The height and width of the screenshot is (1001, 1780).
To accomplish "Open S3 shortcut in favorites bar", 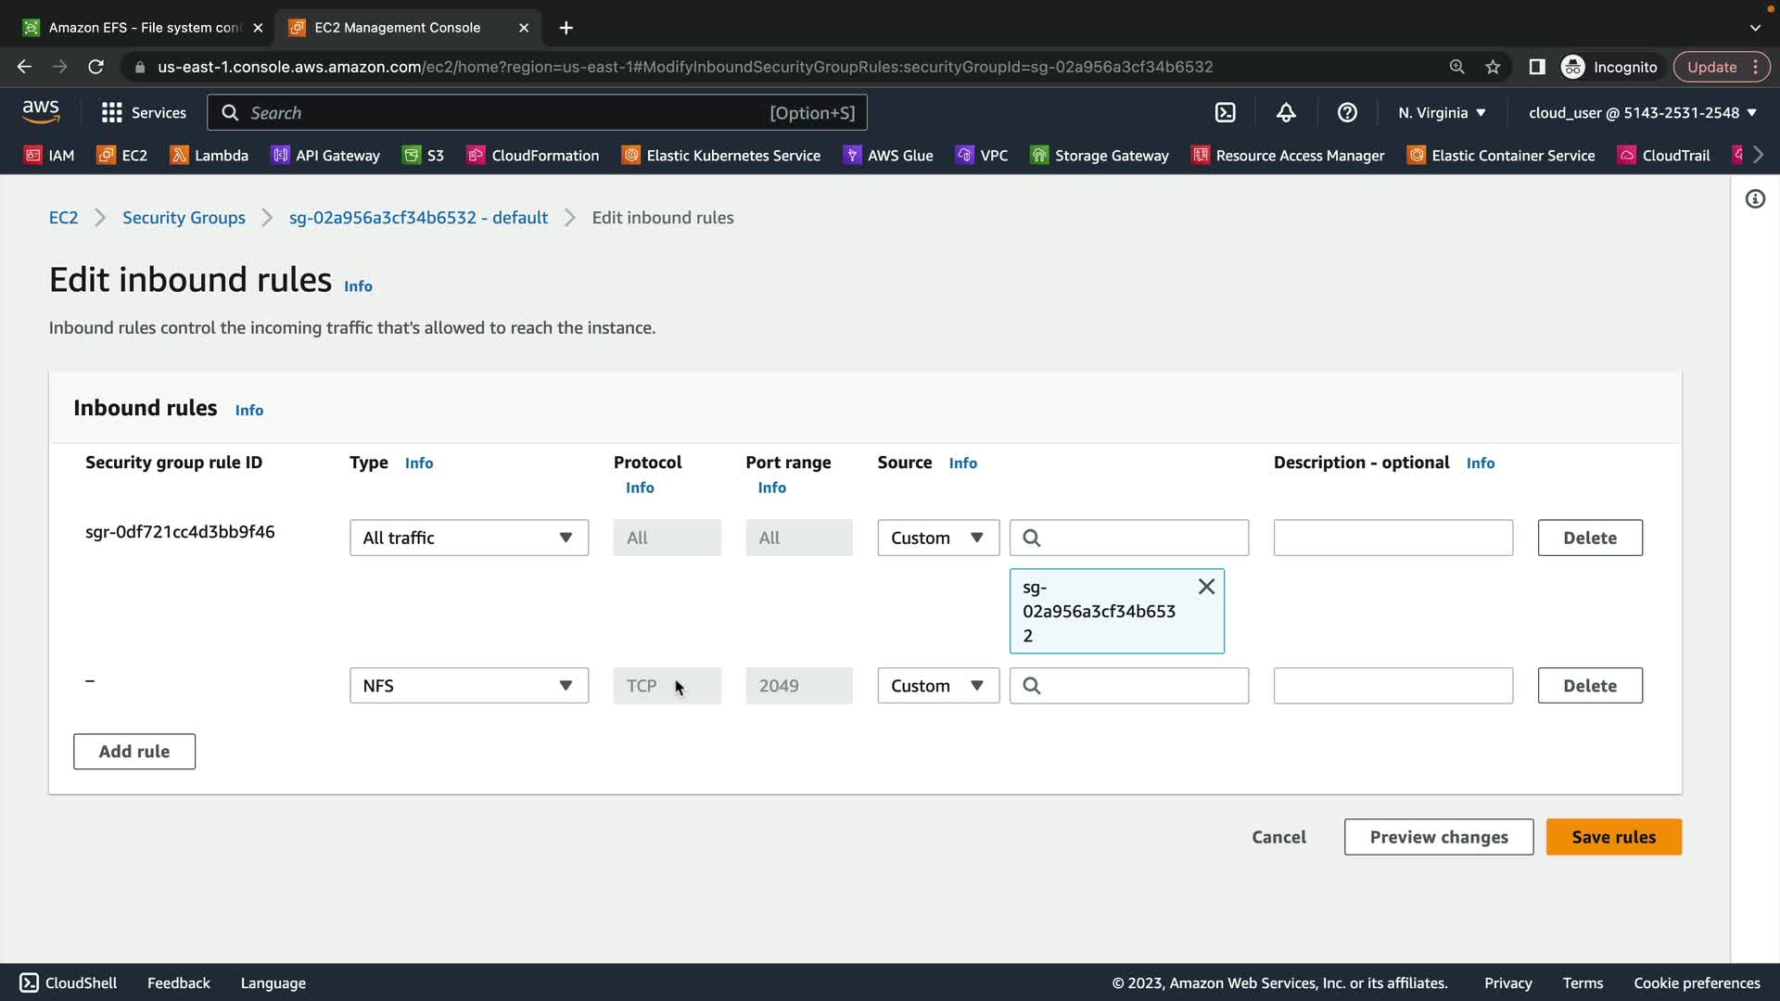I will coord(424,155).
